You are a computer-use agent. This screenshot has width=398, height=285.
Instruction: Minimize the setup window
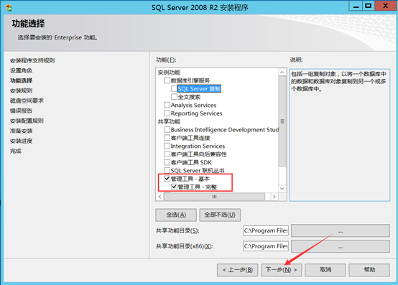pyautogui.click(x=356, y=6)
